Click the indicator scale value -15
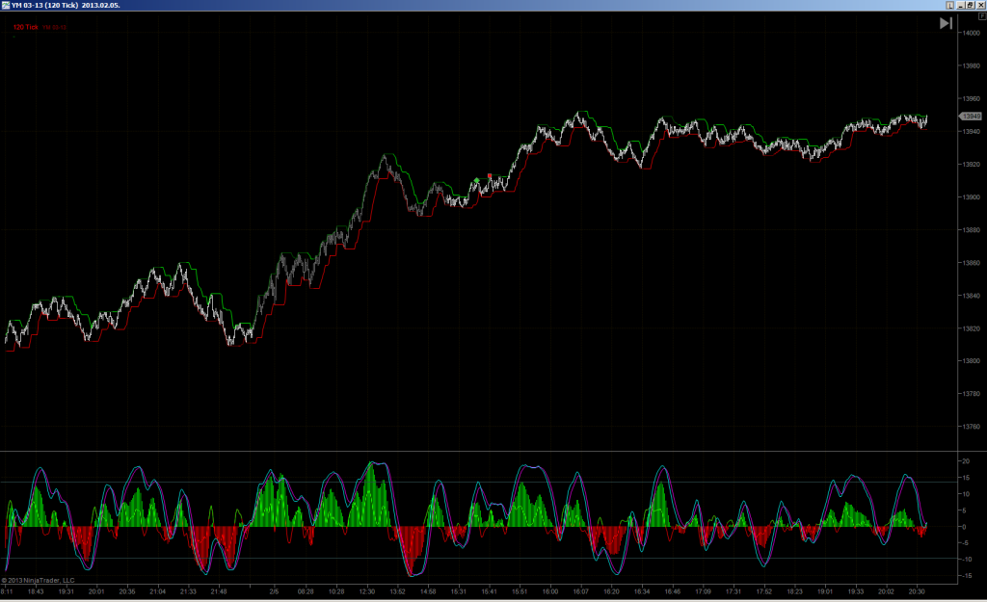This screenshot has width=987, height=602. (965, 576)
